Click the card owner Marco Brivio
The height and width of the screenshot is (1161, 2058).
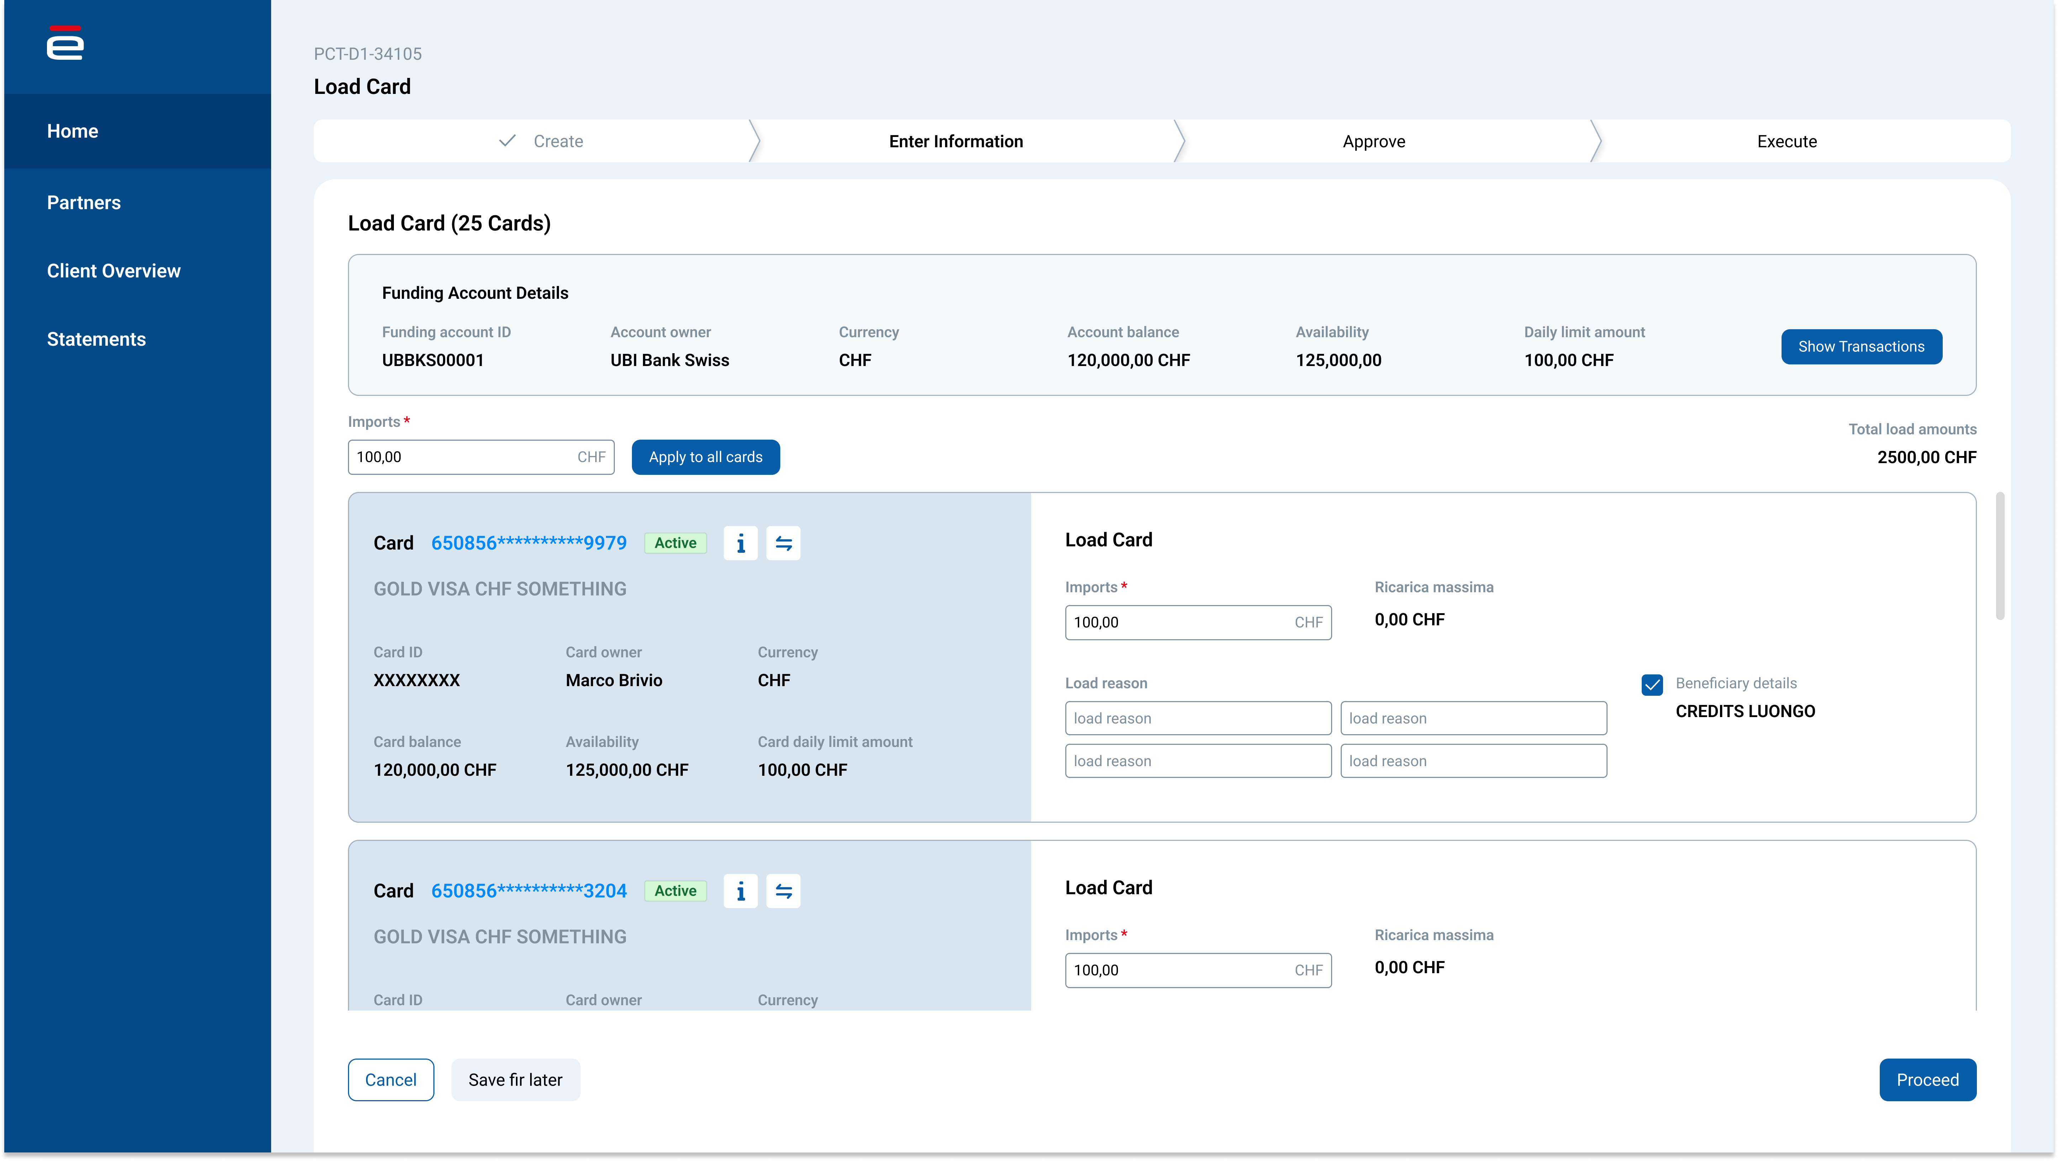(613, 680)
